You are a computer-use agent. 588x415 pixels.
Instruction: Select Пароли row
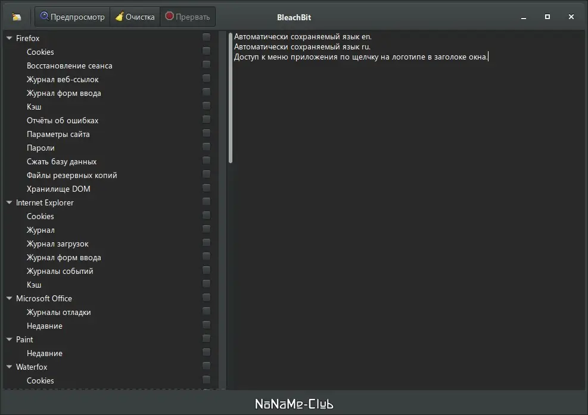[x=111, y=148]
